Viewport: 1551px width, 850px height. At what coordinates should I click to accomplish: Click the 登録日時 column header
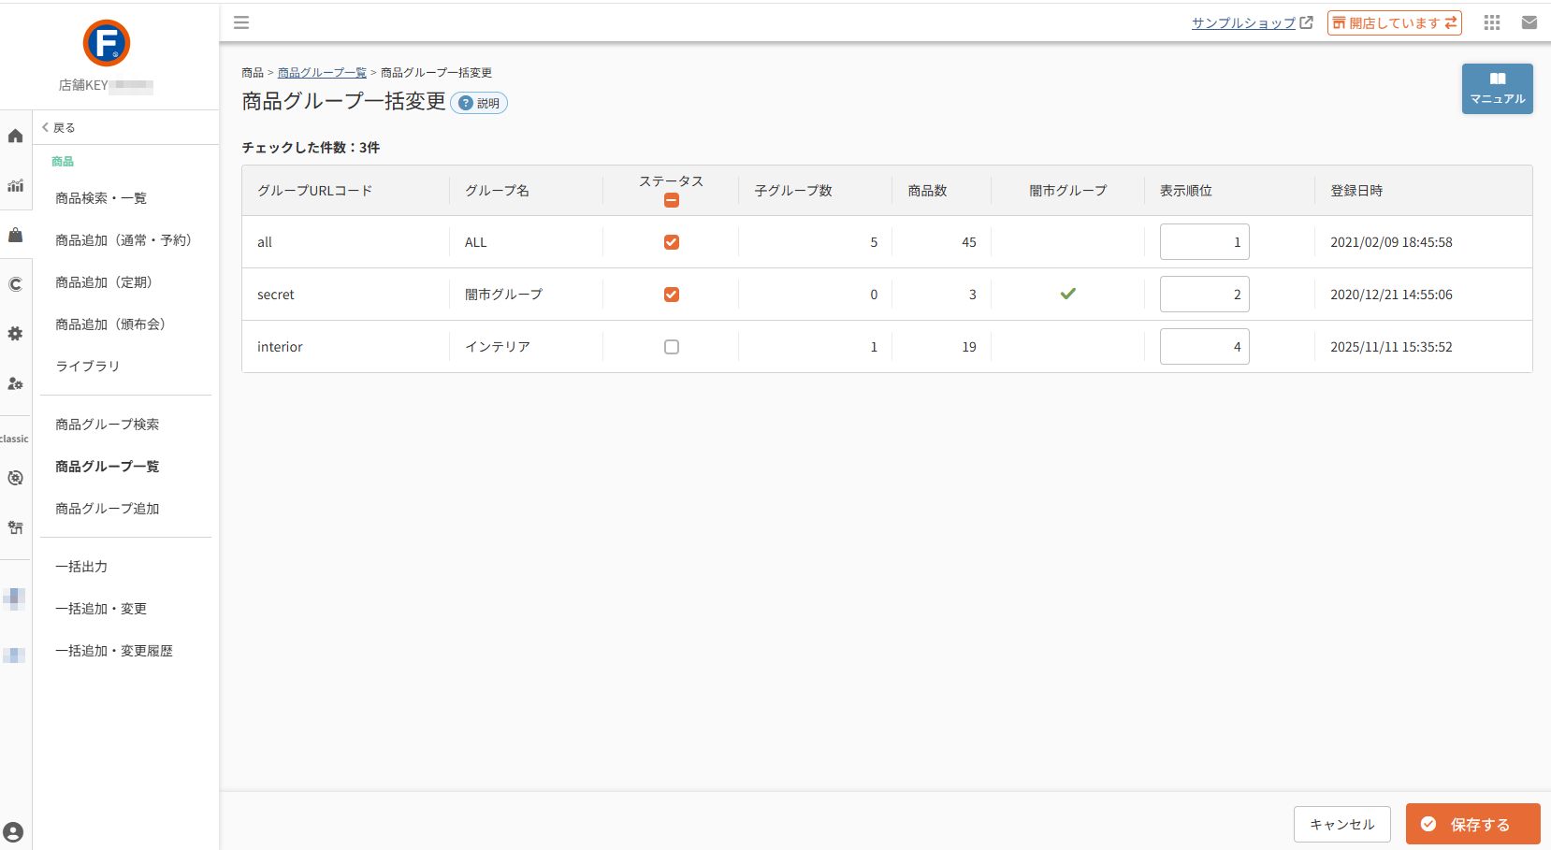(1356, 191)
